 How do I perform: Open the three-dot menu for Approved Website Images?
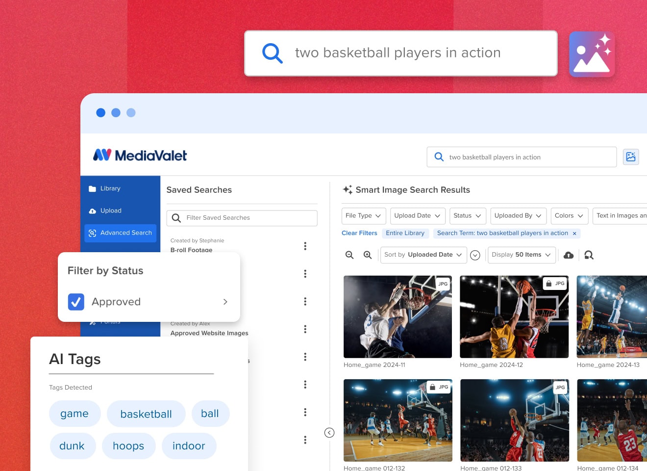[x=305, y=329]
